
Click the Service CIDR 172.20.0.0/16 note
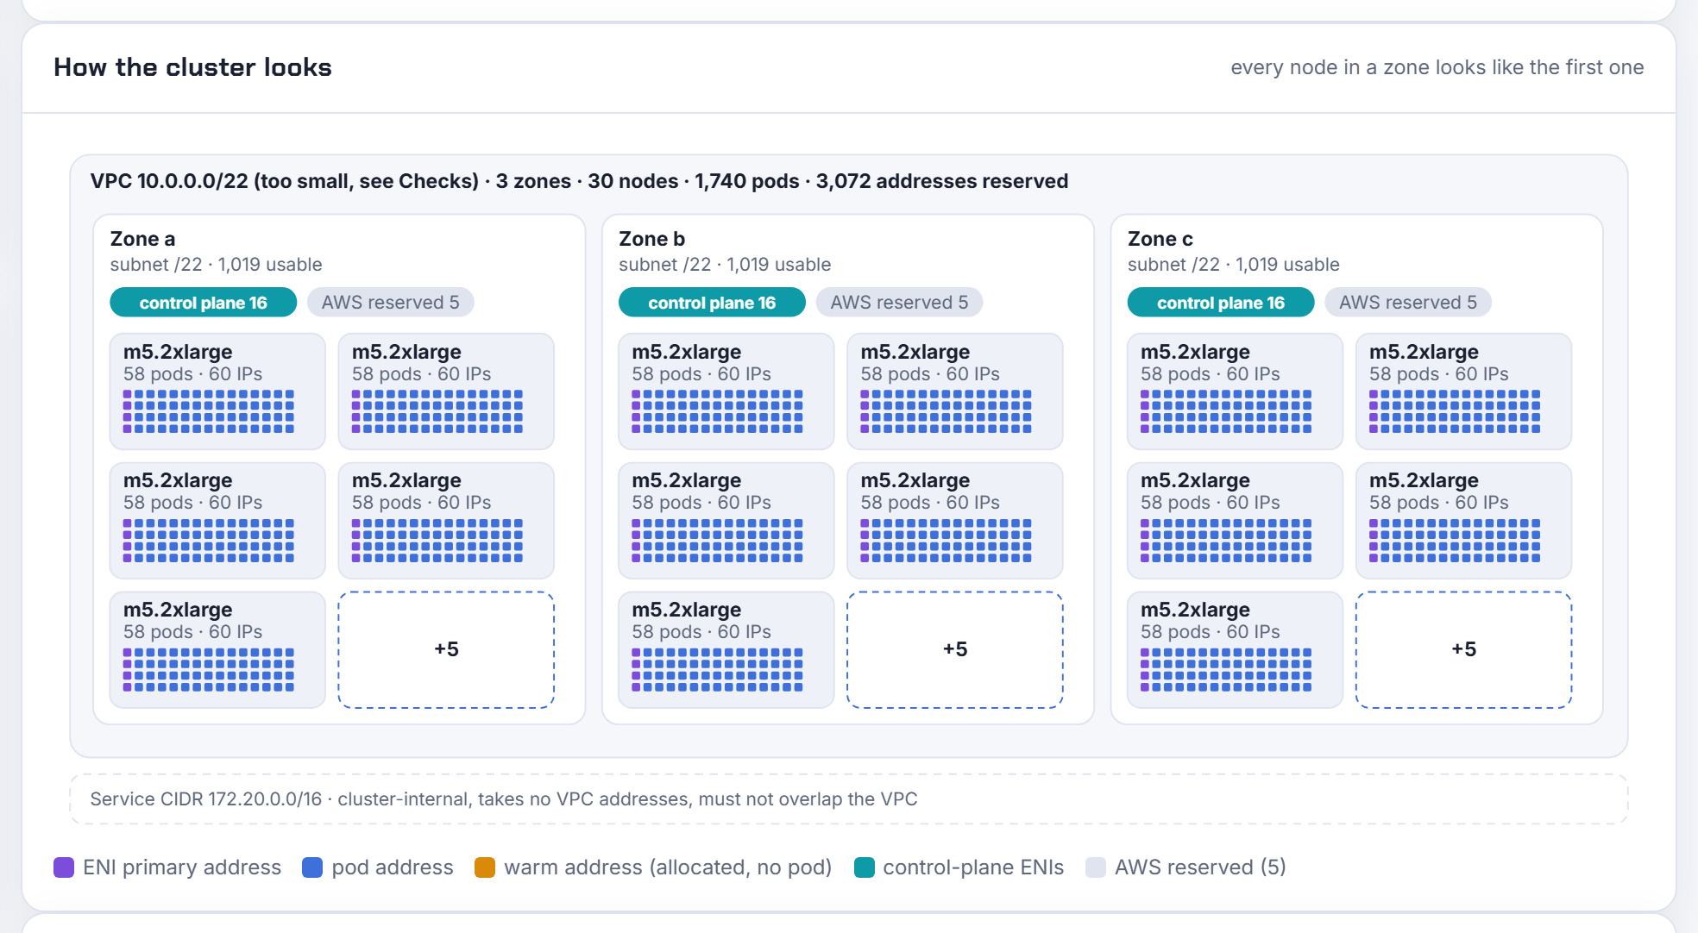(x=504, y=799)
